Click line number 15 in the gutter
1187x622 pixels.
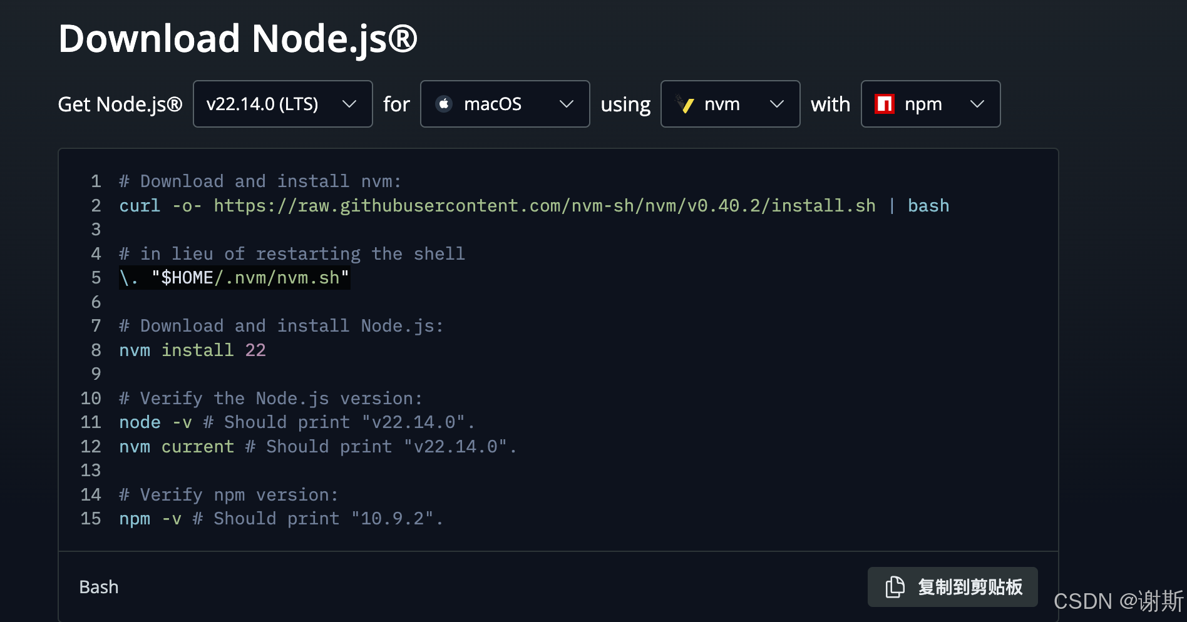(91, 519)
